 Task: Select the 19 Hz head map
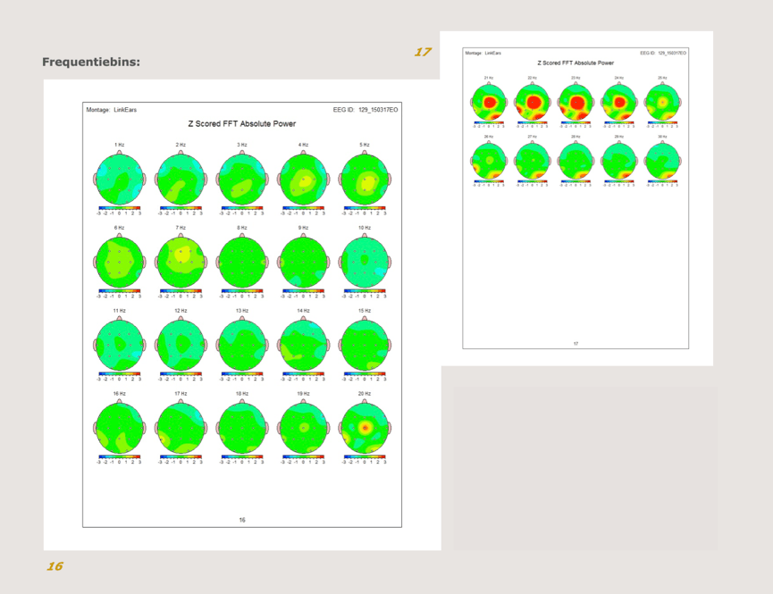303,428
